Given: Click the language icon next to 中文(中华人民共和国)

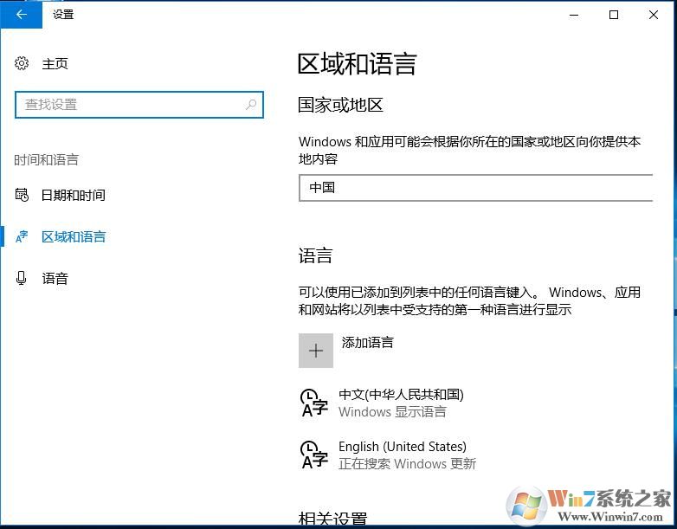Looking at the screenshot, I should 314,403.
